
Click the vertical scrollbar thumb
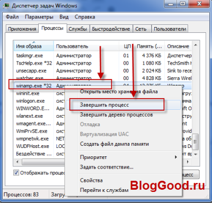[x=196, y=142]
